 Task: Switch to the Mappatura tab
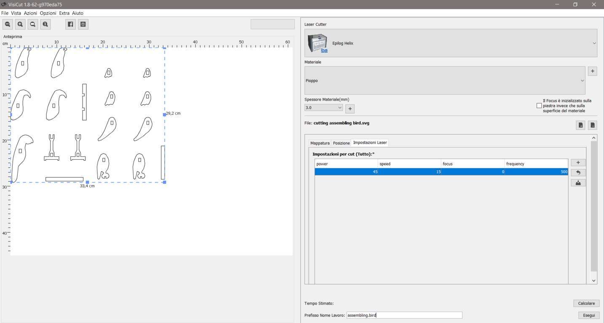click(320, 143)
